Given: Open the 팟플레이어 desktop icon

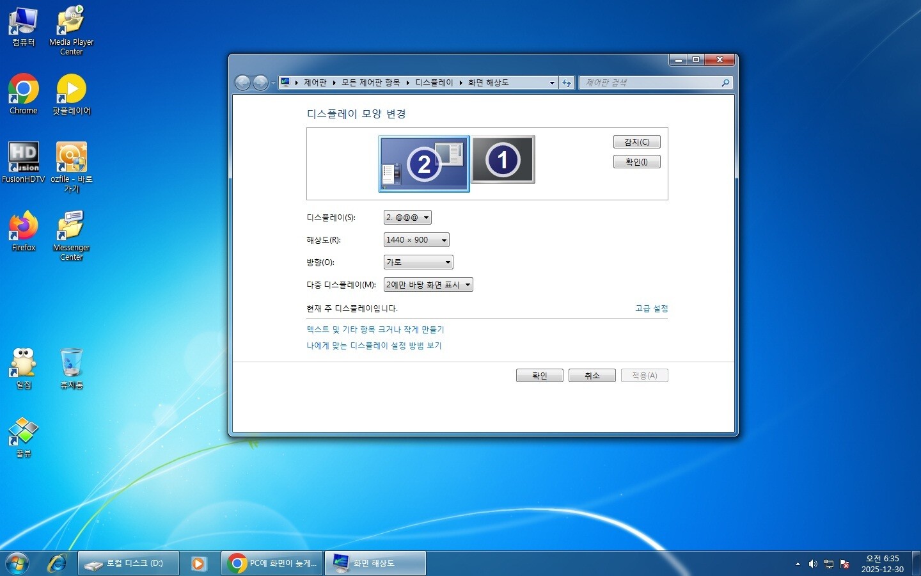Looking at the screenshot, I should point(71,90).
